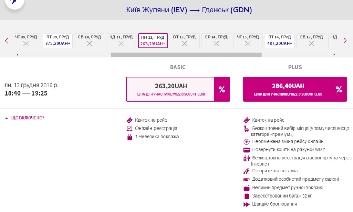Click the Пріоритетна посадка walking icon
Image resolution: width=353 pixels, height=212 pixels.
pos(246,171)
